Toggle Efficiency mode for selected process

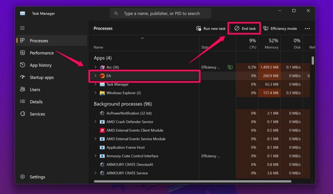coord(280,29)
